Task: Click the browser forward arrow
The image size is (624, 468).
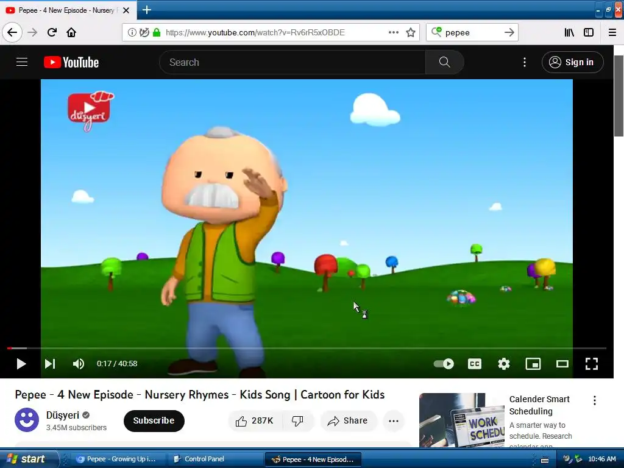Action: [x=32, y=32]
